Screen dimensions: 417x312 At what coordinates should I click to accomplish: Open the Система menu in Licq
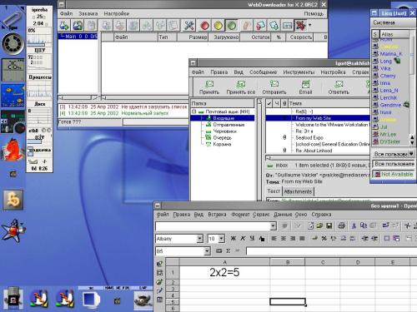(384, 22)
